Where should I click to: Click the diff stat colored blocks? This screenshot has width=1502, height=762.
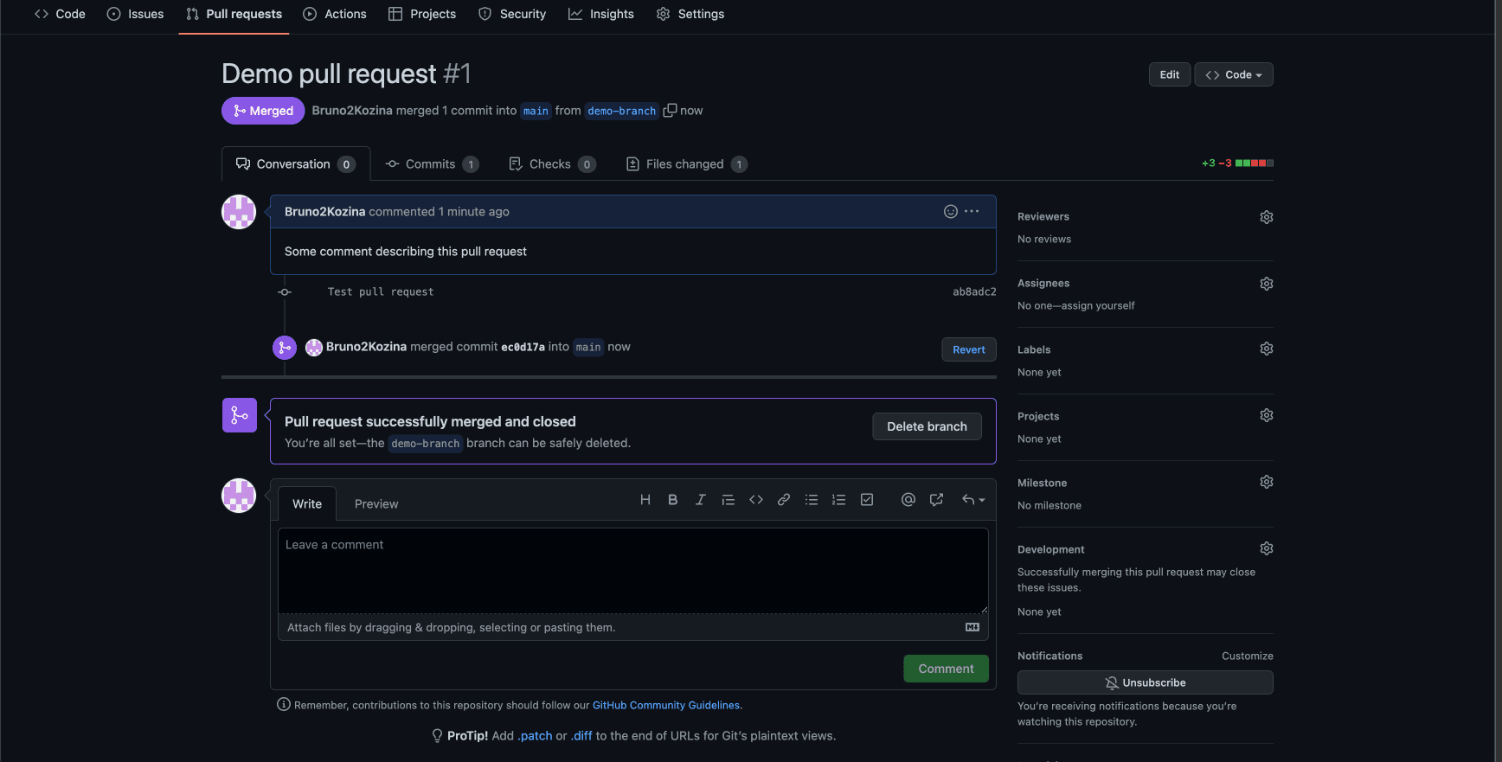[1254, 163]
